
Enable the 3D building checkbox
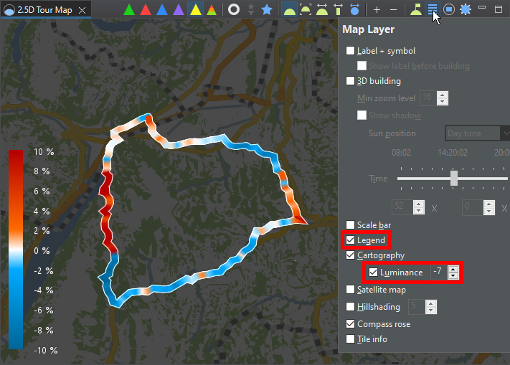350,80
